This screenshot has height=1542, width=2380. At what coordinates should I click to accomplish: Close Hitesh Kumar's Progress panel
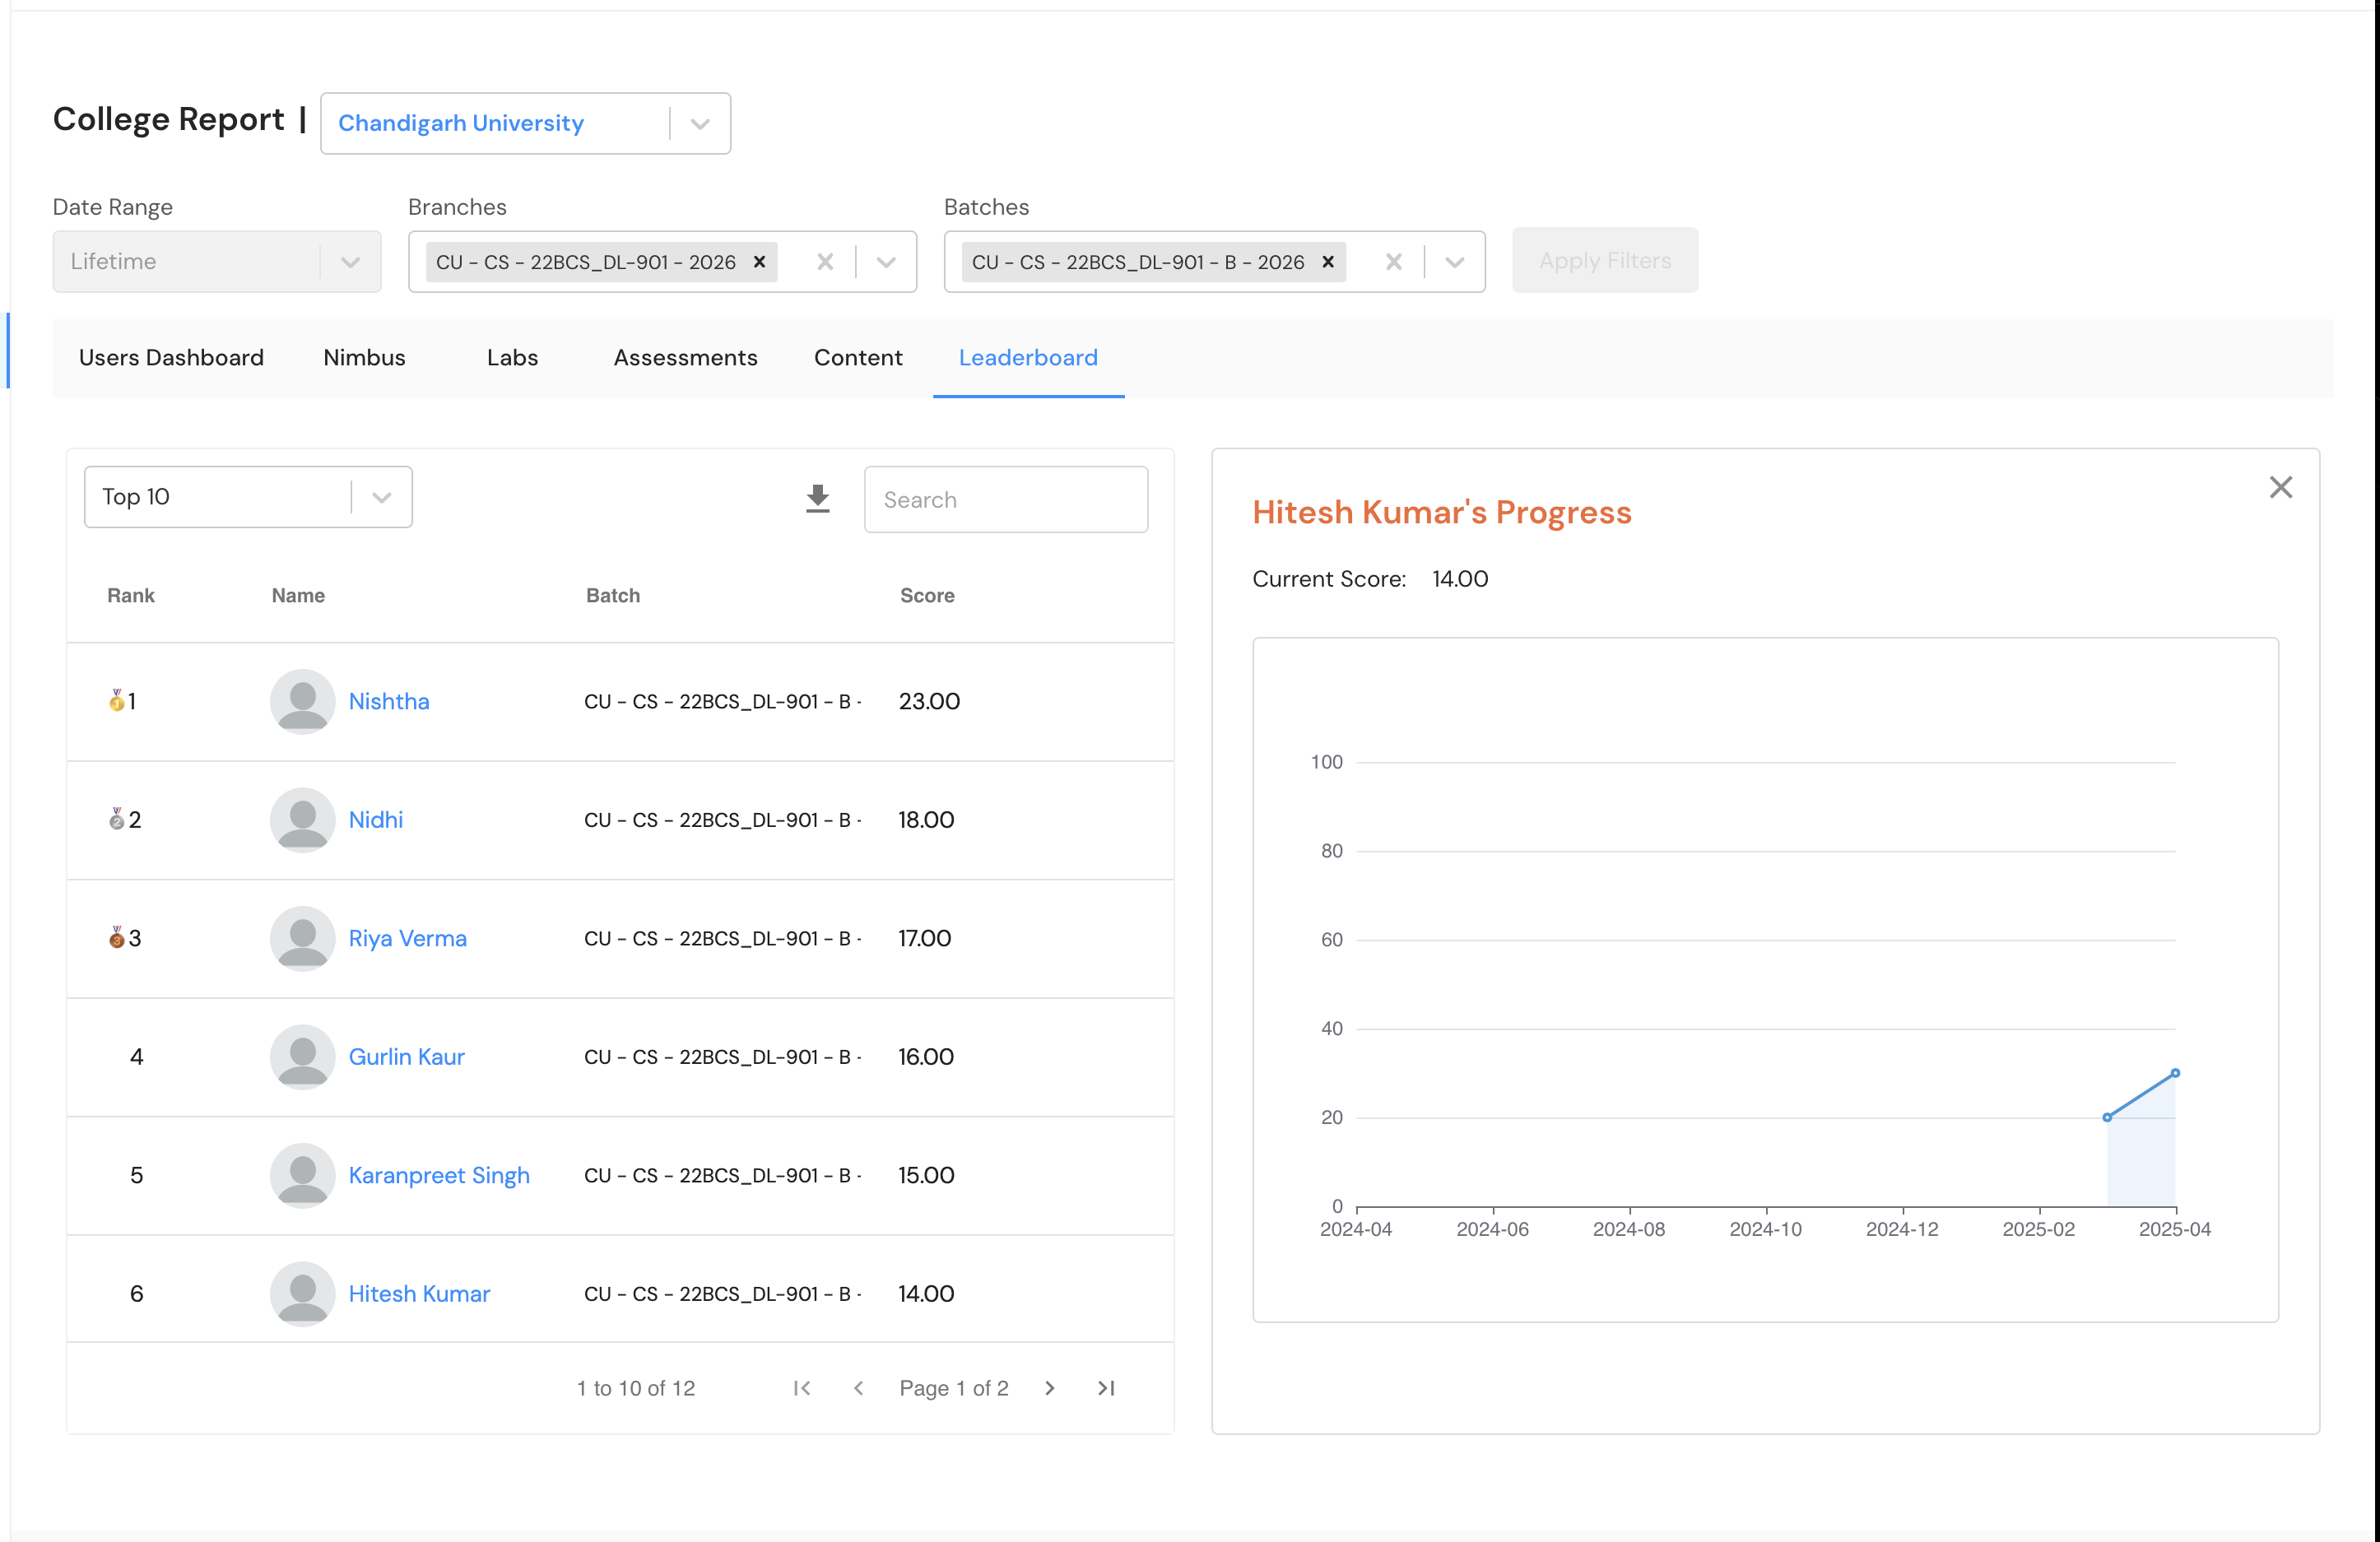[x=2280, y=487]
